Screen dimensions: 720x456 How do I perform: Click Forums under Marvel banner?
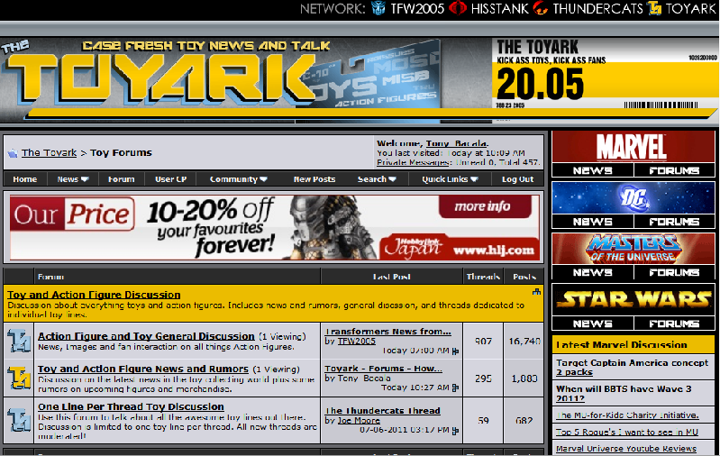pos(674,170)
